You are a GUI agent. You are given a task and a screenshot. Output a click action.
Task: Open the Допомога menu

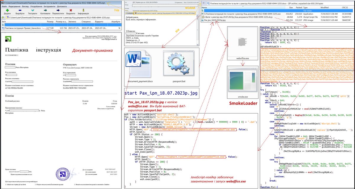(x=62, y=6)
